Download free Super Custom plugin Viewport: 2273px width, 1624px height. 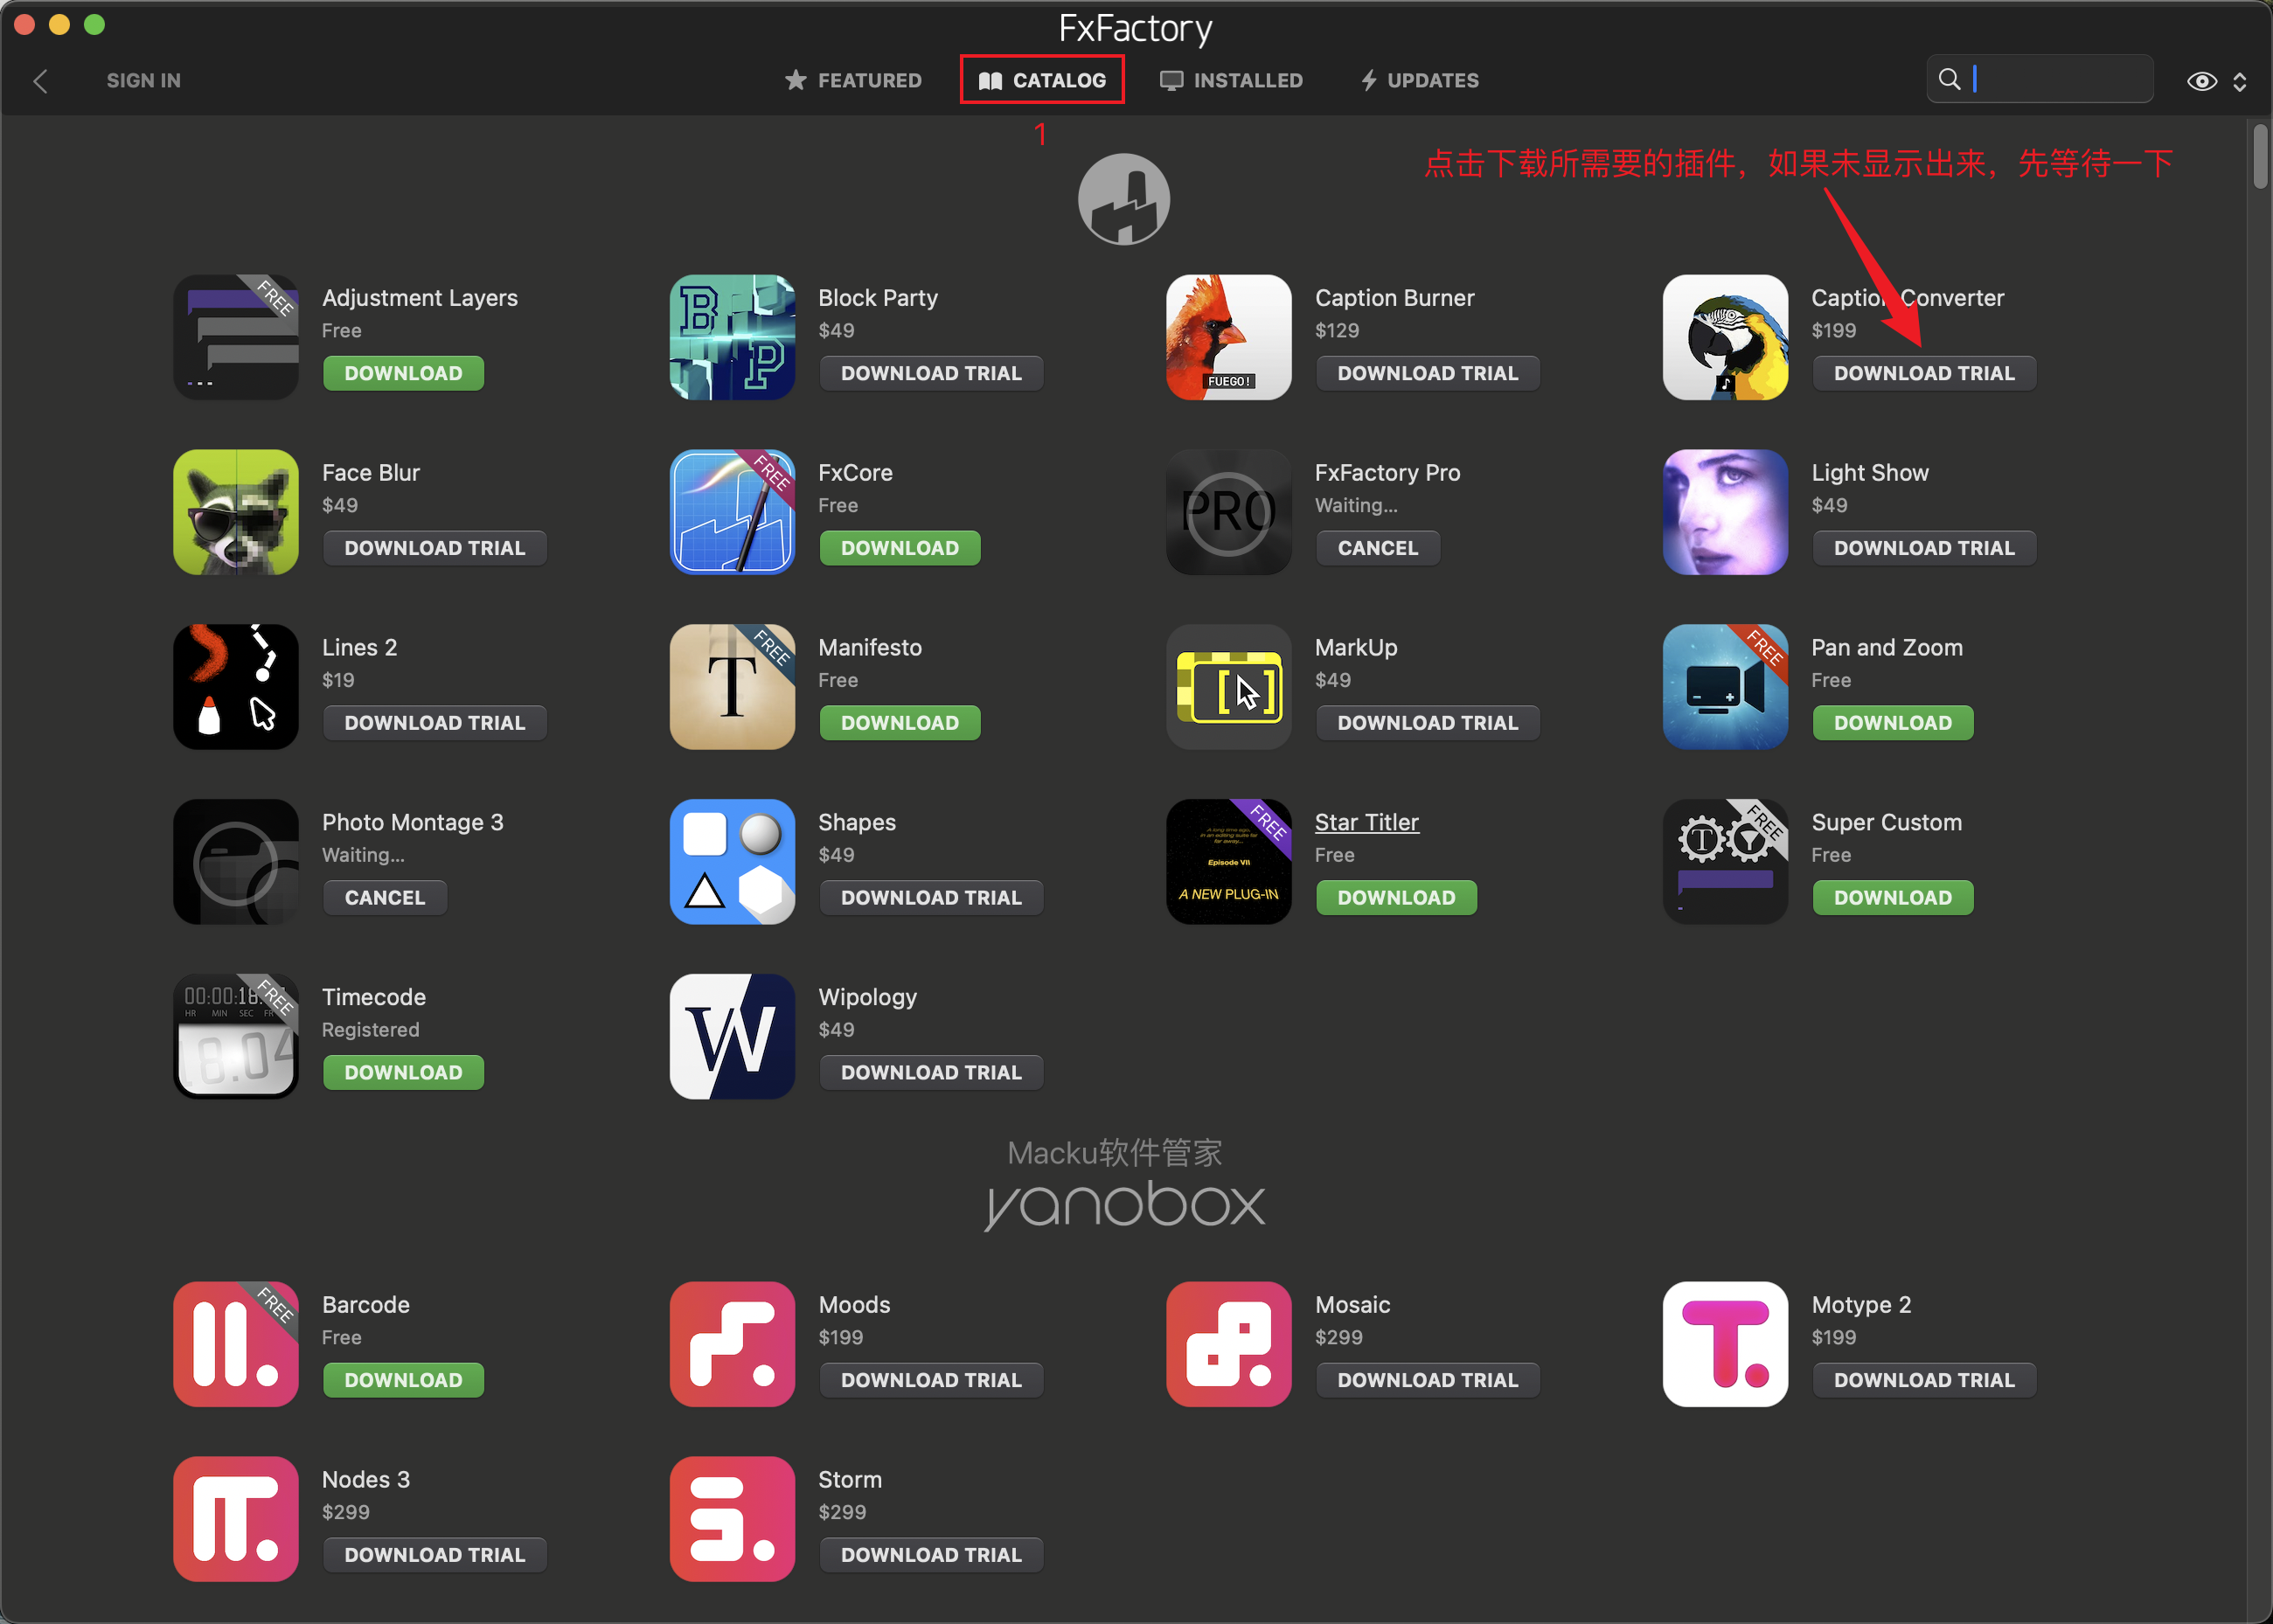(1893, 898)
